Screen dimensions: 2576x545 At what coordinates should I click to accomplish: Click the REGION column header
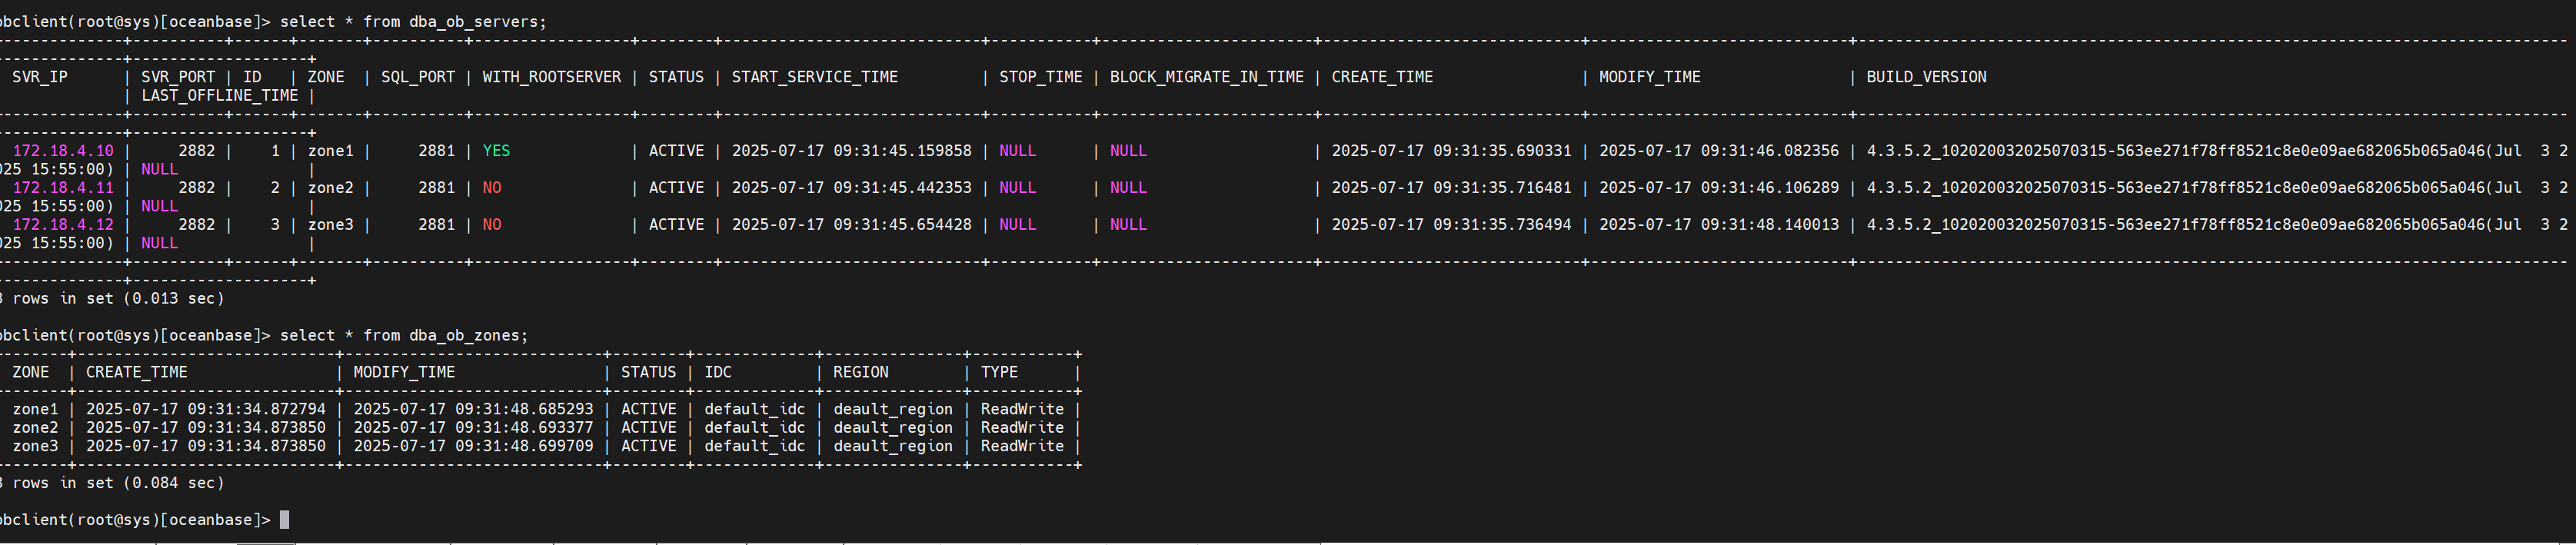point(860,372)
